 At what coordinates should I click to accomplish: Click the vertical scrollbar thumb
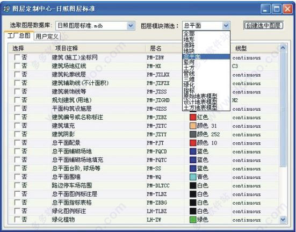[x=283, y=110]
